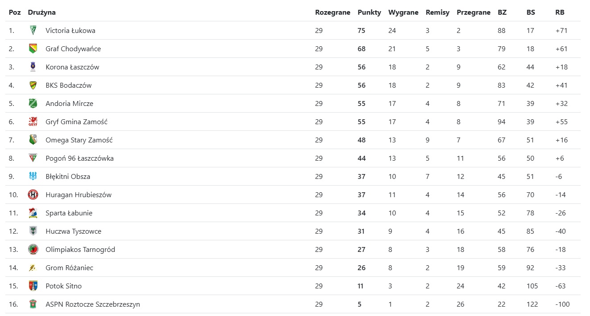Click the Korona Łaszczów crest icon

33,67
